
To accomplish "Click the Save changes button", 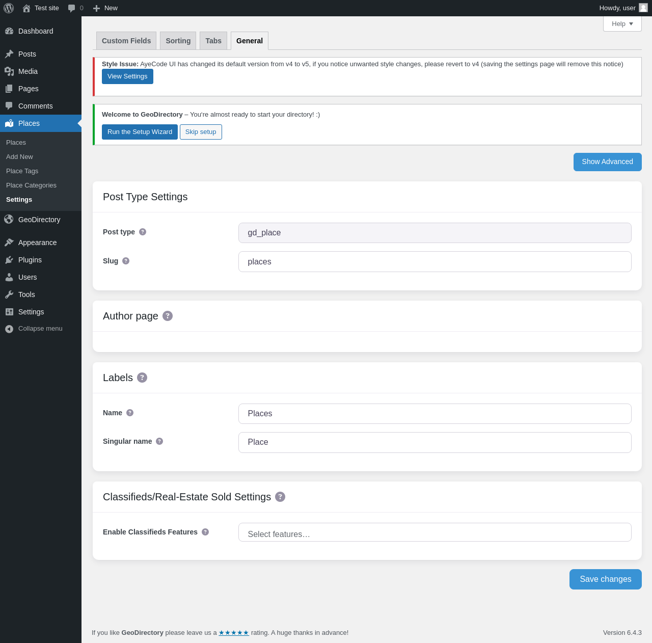I will [606, 579].
